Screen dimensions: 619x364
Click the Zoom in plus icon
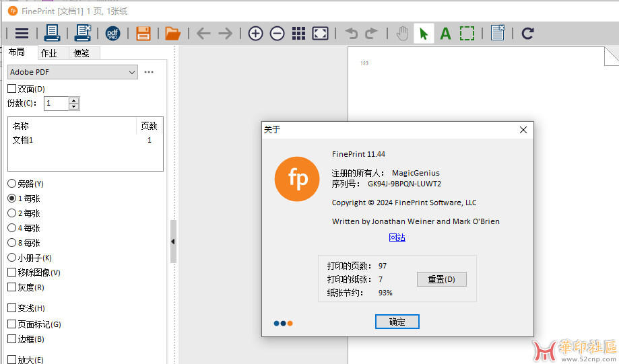(255, 34)
